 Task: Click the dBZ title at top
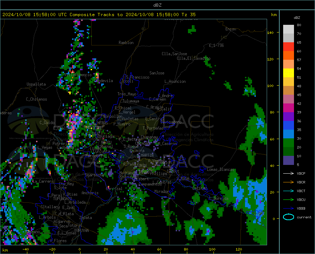(157, 5)
